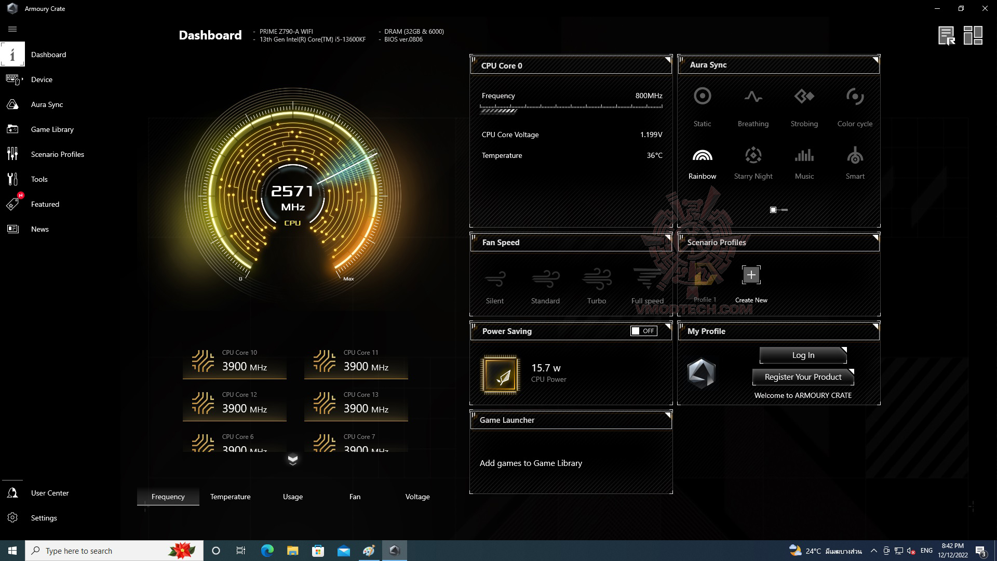This screenshot has height=561, width=997.
Task: Open the hamburger menu to collapse the sidebar
Action: point(12,30)
